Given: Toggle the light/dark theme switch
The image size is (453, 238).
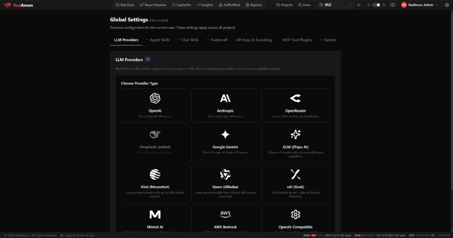Looking at the screenshot, I should [x=376, y=5].
